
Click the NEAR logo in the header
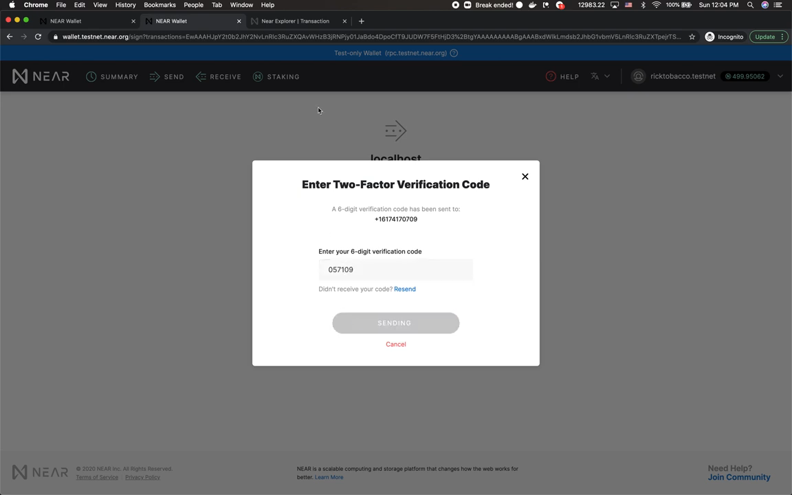pyautogui.click(x=41, y=76)
